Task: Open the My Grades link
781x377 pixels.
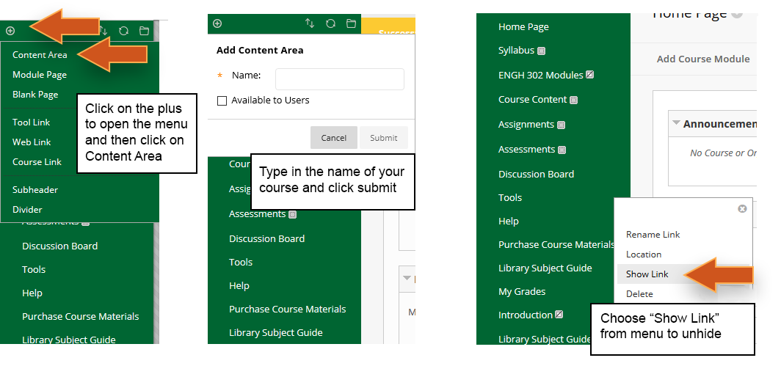Action: (522, 291)
